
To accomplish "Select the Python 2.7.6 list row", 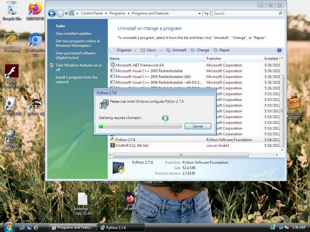I will pos(194,140).
